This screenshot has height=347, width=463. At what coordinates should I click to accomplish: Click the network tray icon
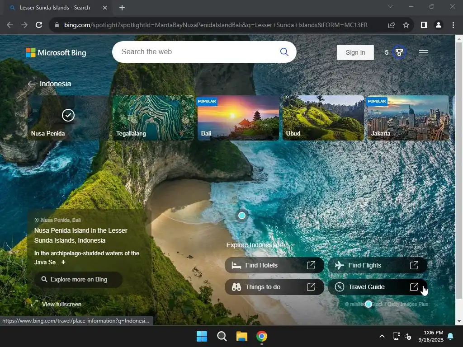396,336
